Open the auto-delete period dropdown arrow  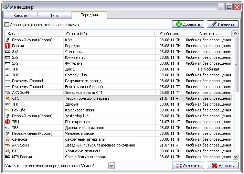coord(111,166)
